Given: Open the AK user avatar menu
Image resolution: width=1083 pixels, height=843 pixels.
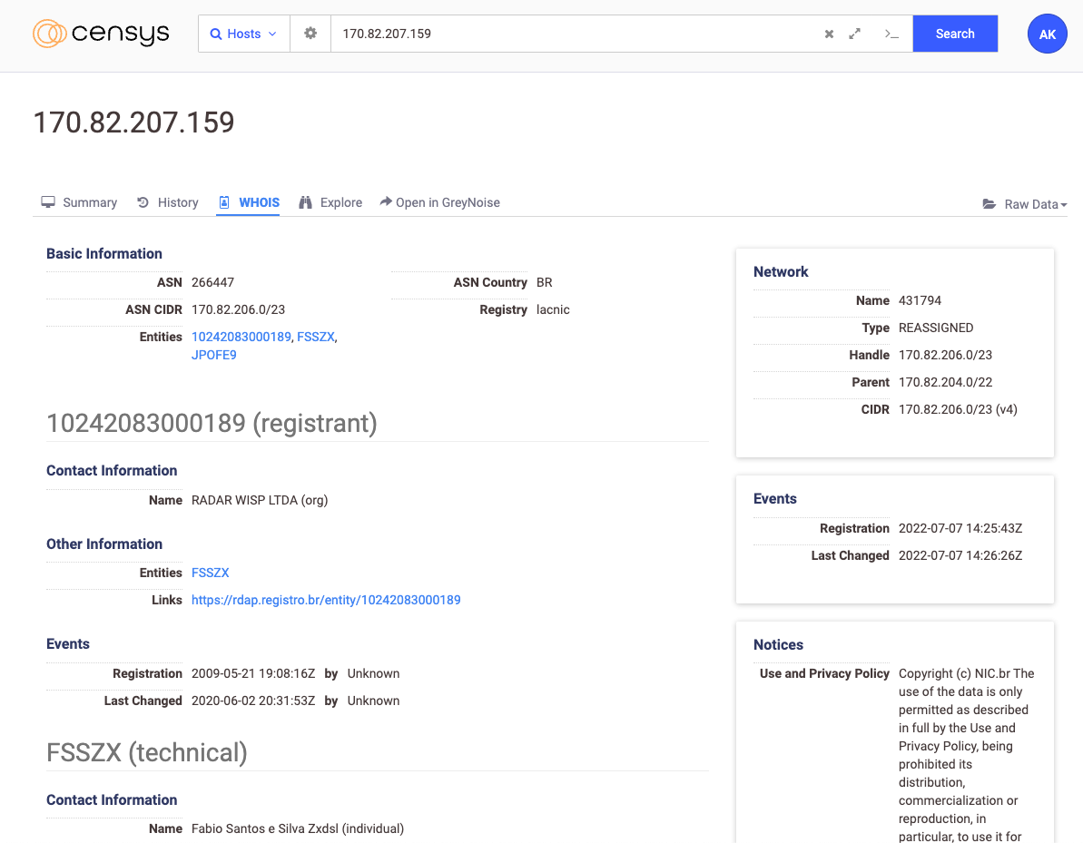Looking at the screenshot, I should [1047, 34].
